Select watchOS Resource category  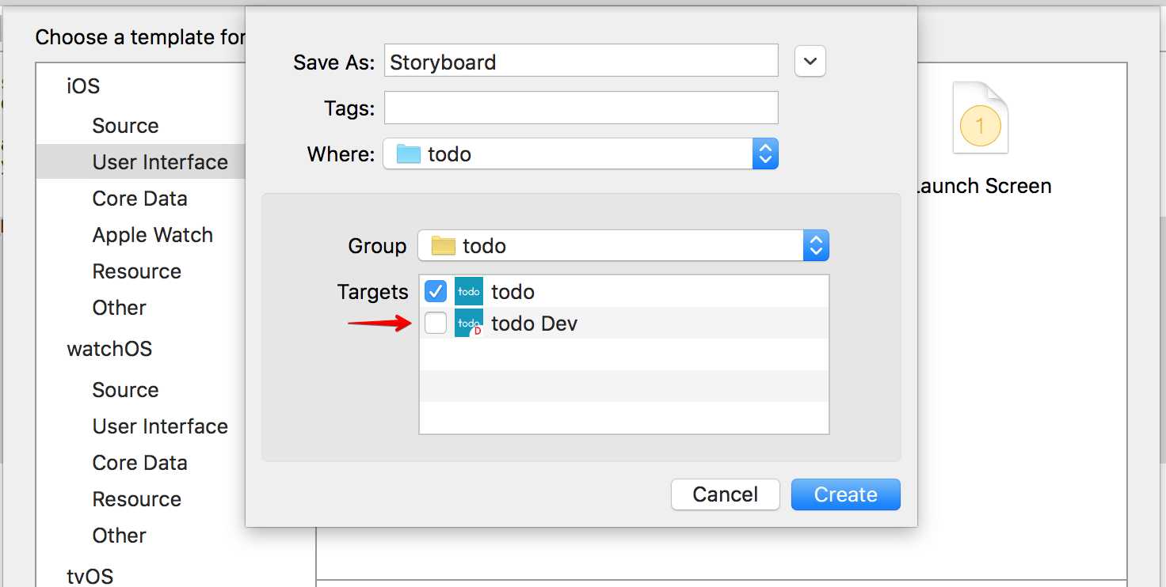click(x=136, y=499)
